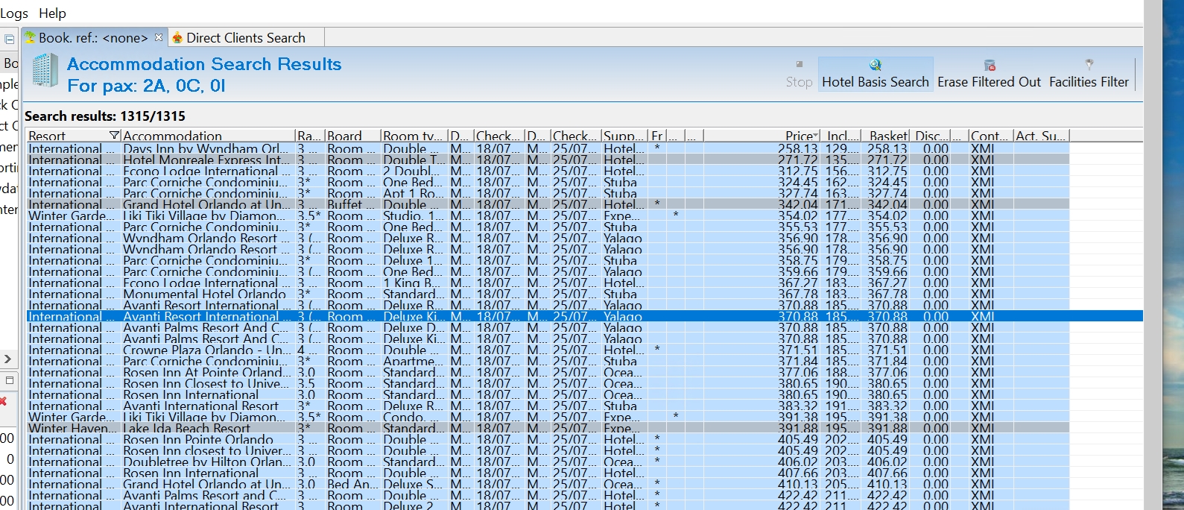Switch to the Direct Clients Search tab
The image size is (1184, 510).
[245, 37]
